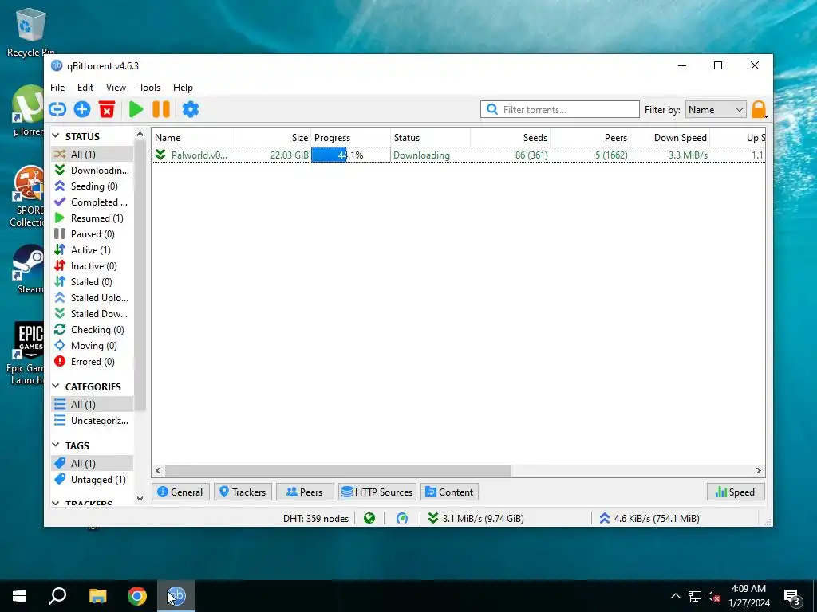Image resolution: width=817 pixels, height=612 pixels.
Task: Click the Palworld torrent progress bar
Action: coord(351,155)
